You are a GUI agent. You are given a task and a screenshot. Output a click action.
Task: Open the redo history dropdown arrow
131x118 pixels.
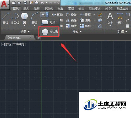tap(55, 3)
